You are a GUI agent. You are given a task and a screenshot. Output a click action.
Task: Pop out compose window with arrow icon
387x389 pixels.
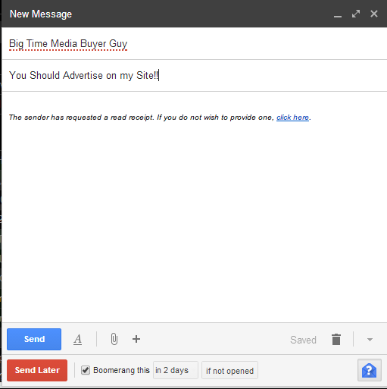(356, 14)
